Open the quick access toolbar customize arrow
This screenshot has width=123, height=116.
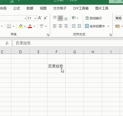(x=19, y=1)
